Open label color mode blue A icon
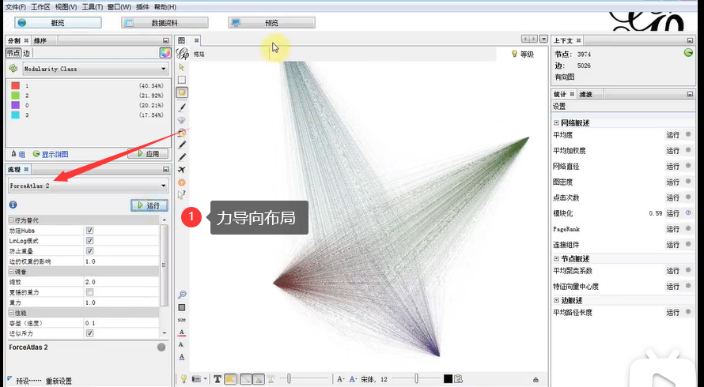 pos(353,379)
